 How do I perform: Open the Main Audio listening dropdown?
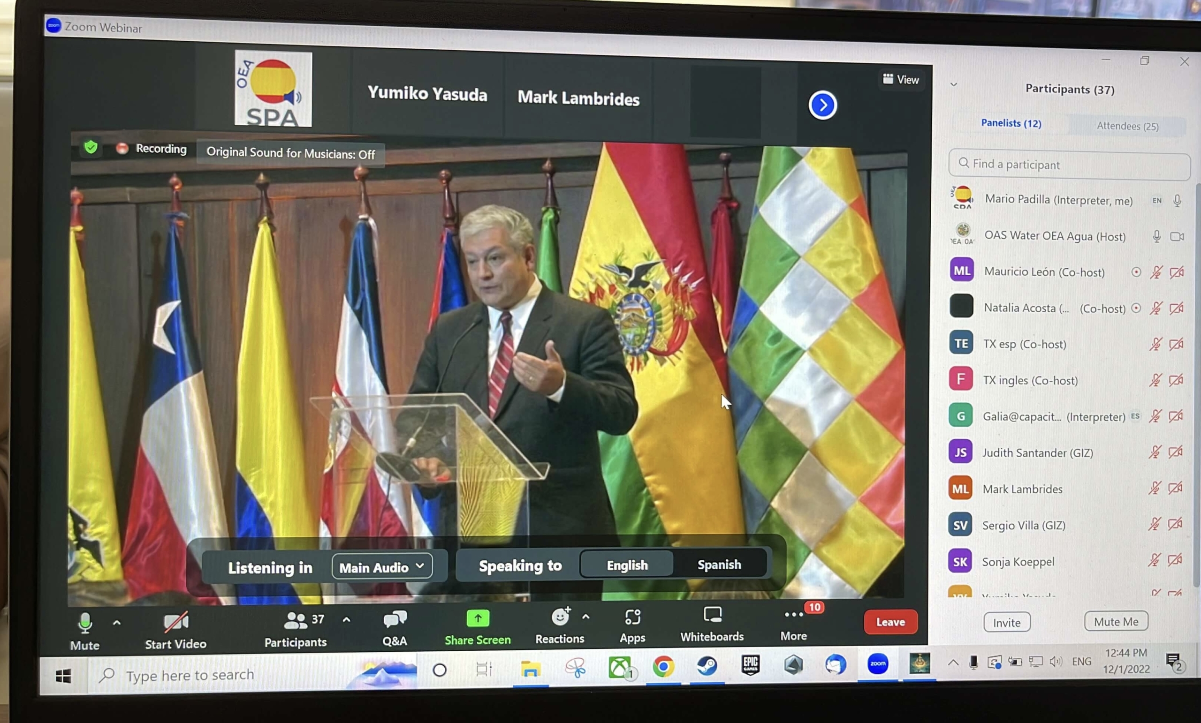[383, 566]
